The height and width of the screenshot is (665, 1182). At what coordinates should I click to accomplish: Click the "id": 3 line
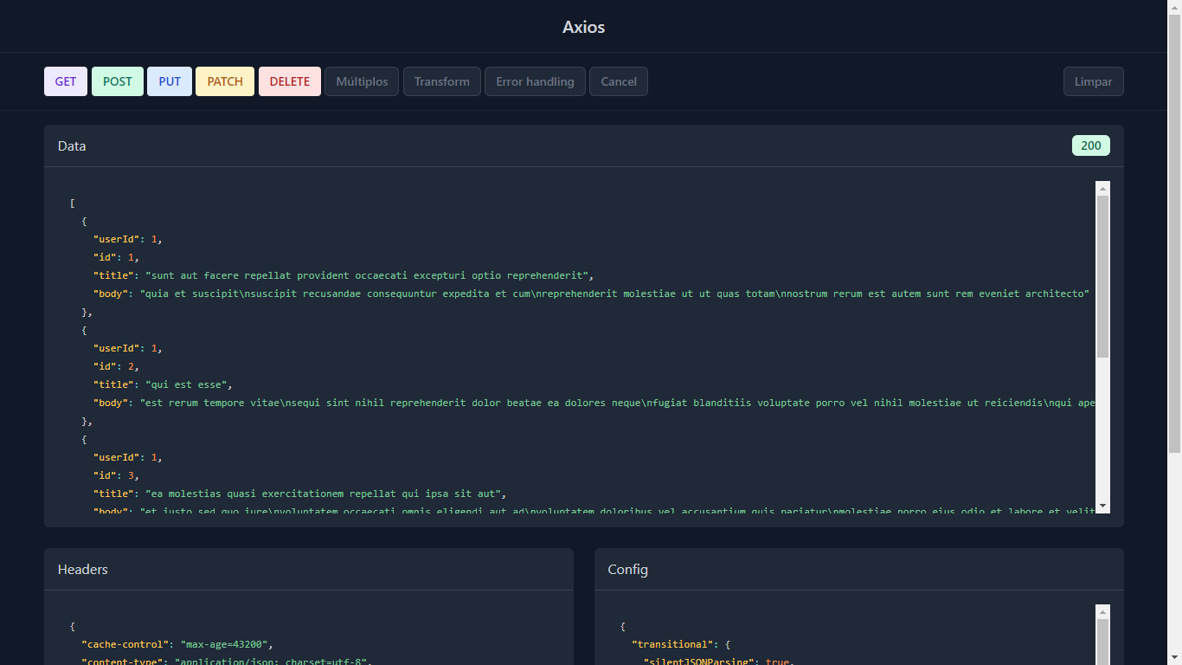click(x=116, y=475)
